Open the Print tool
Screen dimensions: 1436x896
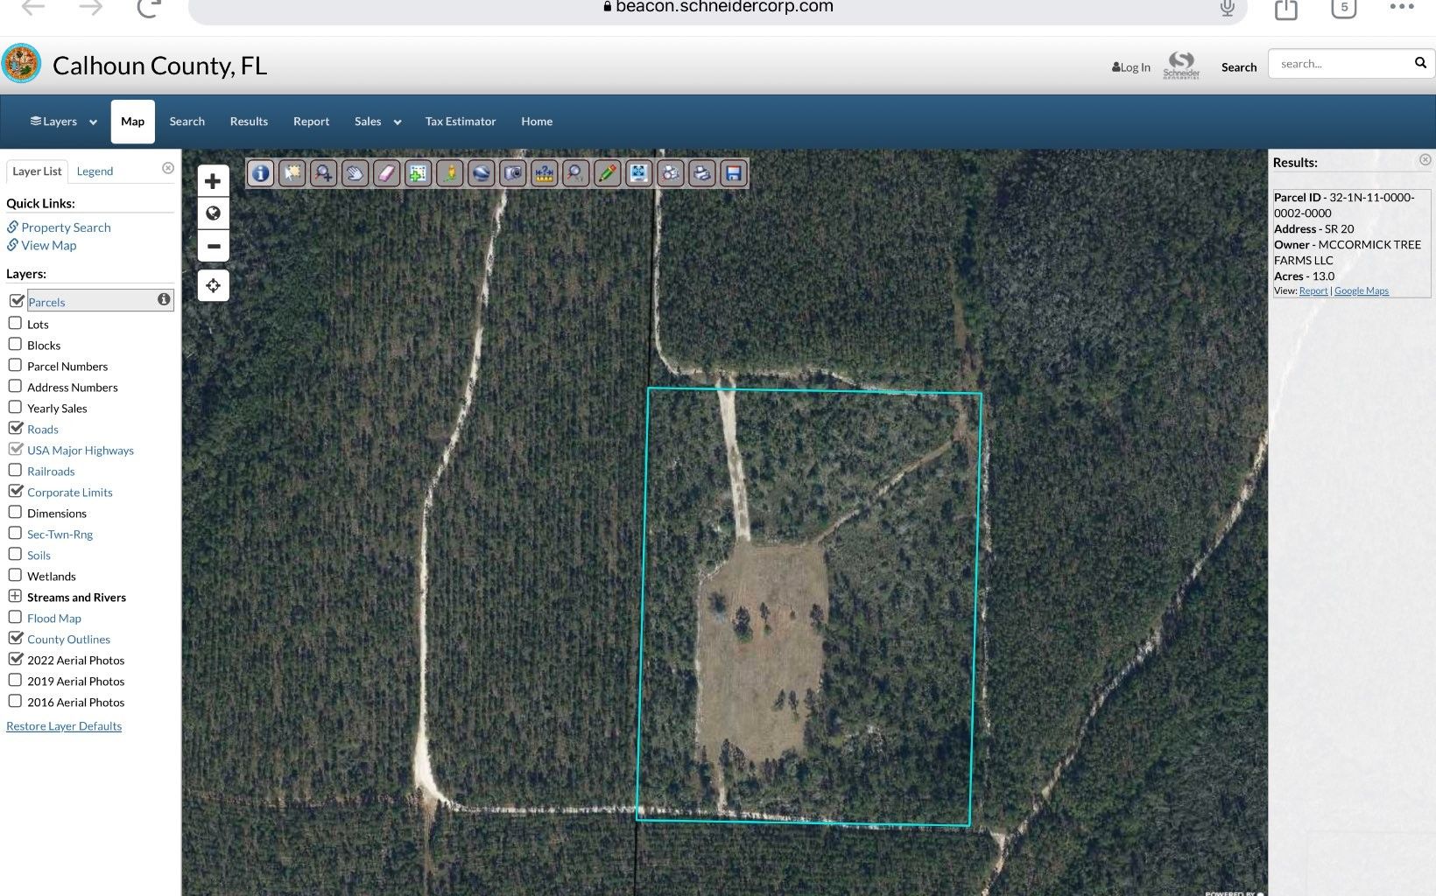coord(701,173)
